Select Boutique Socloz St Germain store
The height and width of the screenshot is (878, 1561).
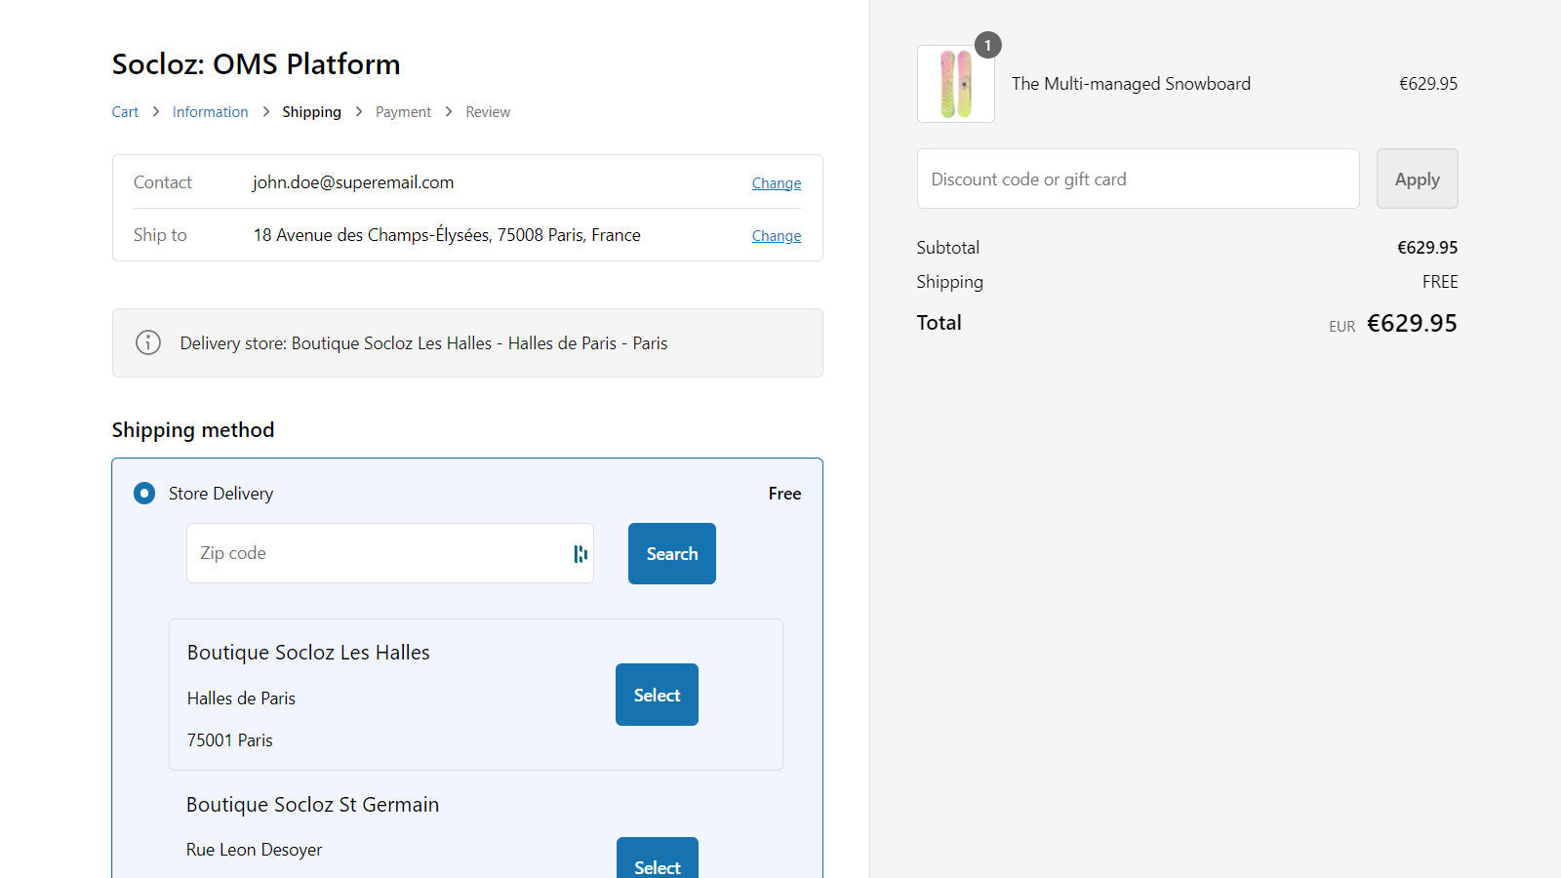point(658,858)
